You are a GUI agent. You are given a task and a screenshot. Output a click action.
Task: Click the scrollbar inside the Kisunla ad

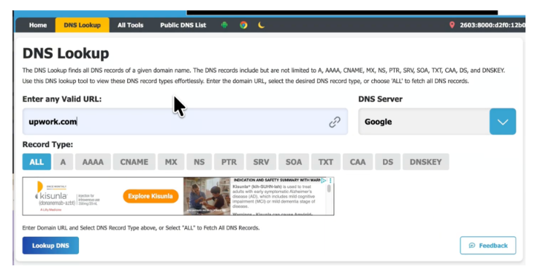click(330, 189)
